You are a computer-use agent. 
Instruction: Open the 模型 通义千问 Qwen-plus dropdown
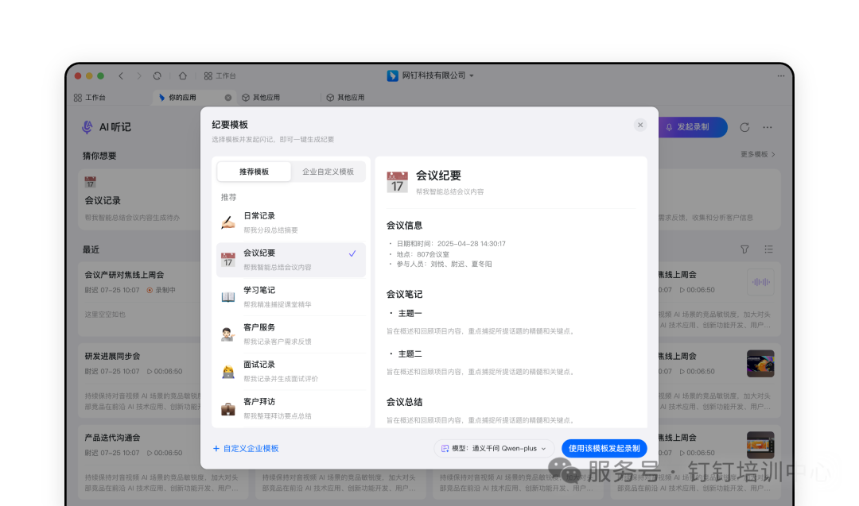[x=494, y=449]
